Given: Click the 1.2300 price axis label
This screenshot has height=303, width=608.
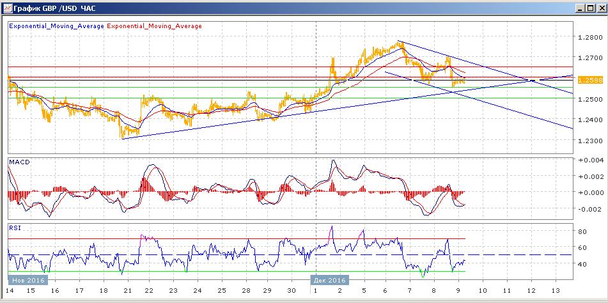Looking at the screenshot, I should [587, 141].
